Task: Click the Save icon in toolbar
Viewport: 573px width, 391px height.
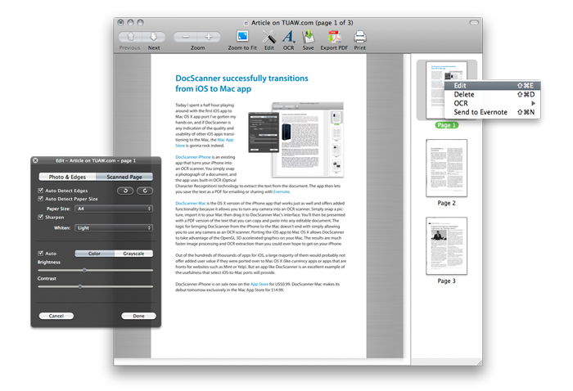Action: 308,37
